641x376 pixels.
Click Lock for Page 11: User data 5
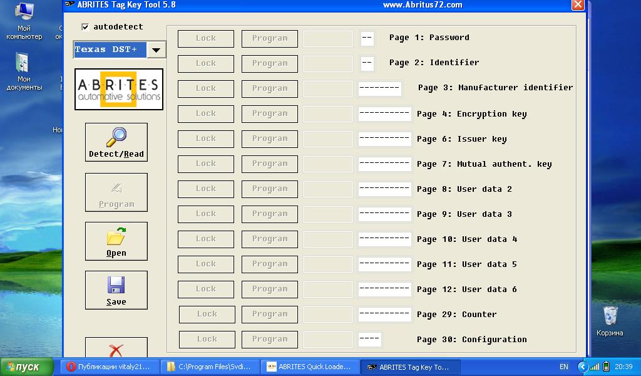click(x=205, y=264)
